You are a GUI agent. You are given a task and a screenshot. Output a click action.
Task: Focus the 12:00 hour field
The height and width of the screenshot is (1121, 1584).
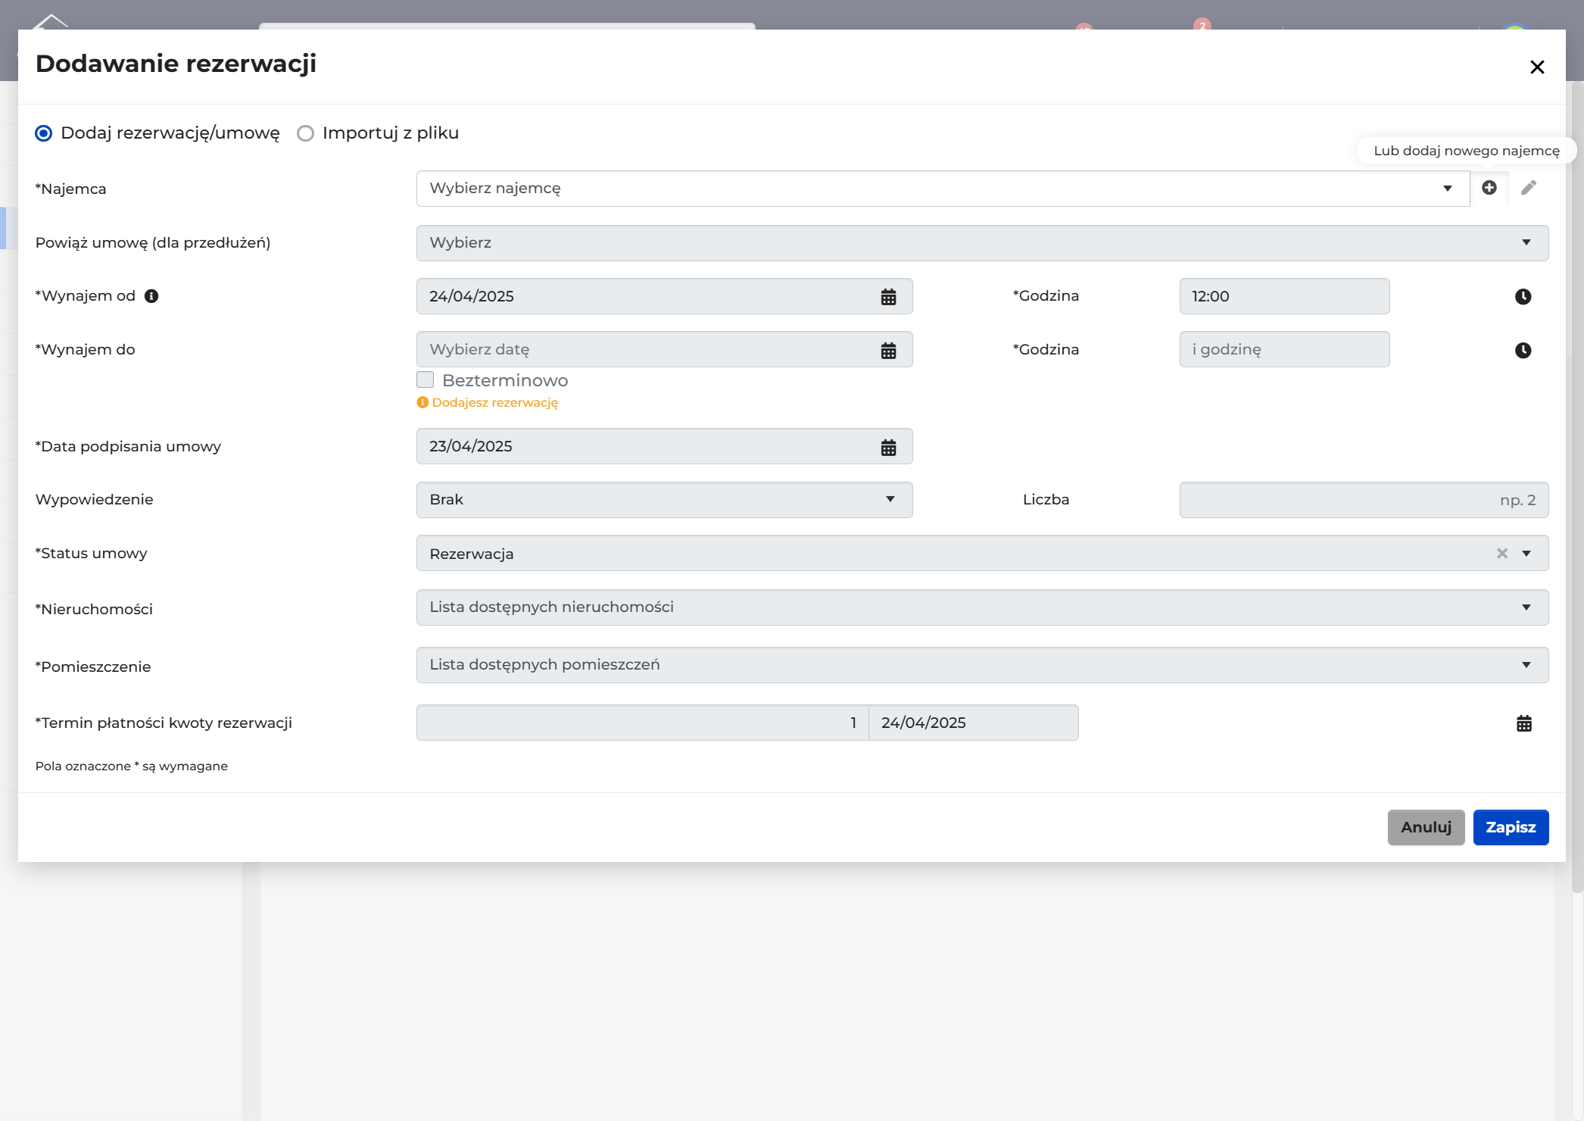pyautogui.click(x=1284, y=296)
